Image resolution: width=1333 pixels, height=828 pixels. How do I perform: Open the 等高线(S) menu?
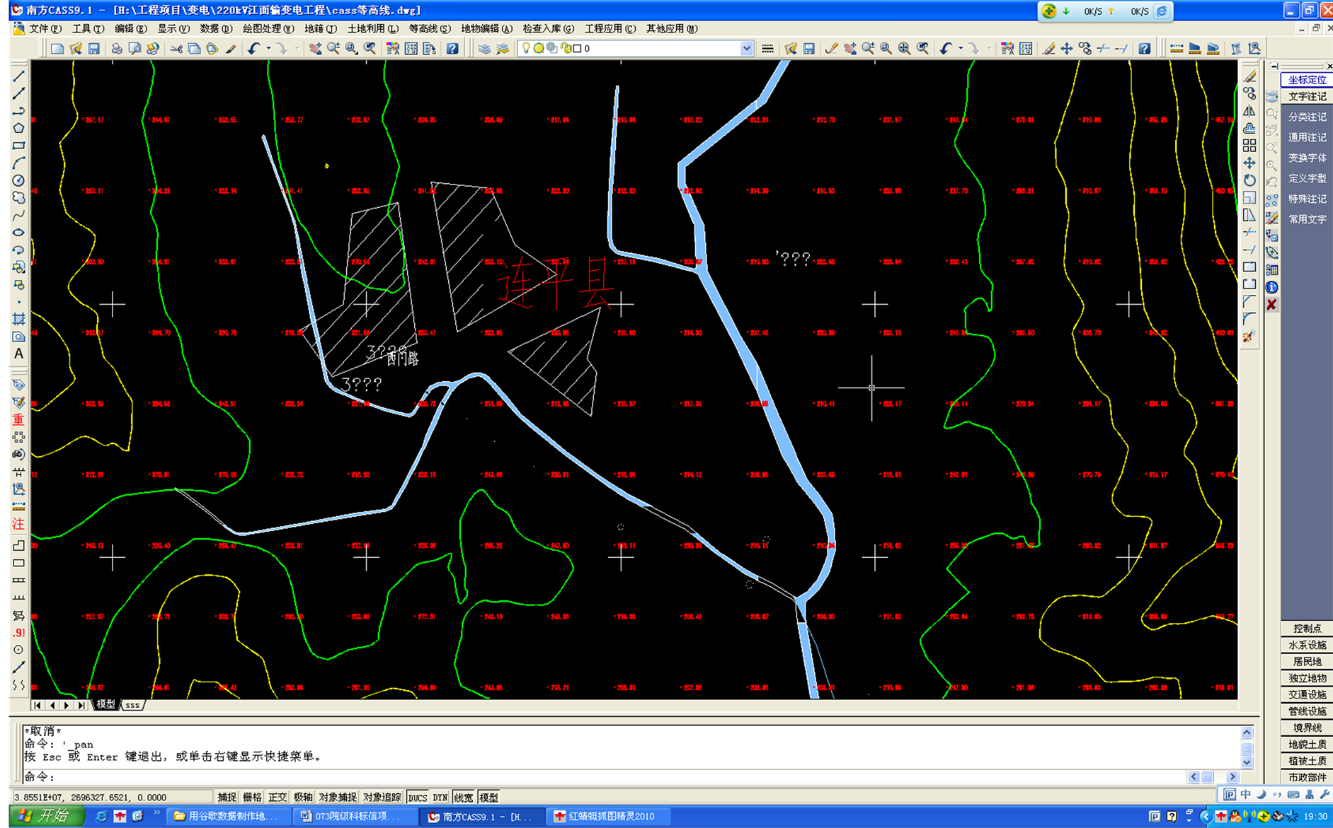(429, 28)
